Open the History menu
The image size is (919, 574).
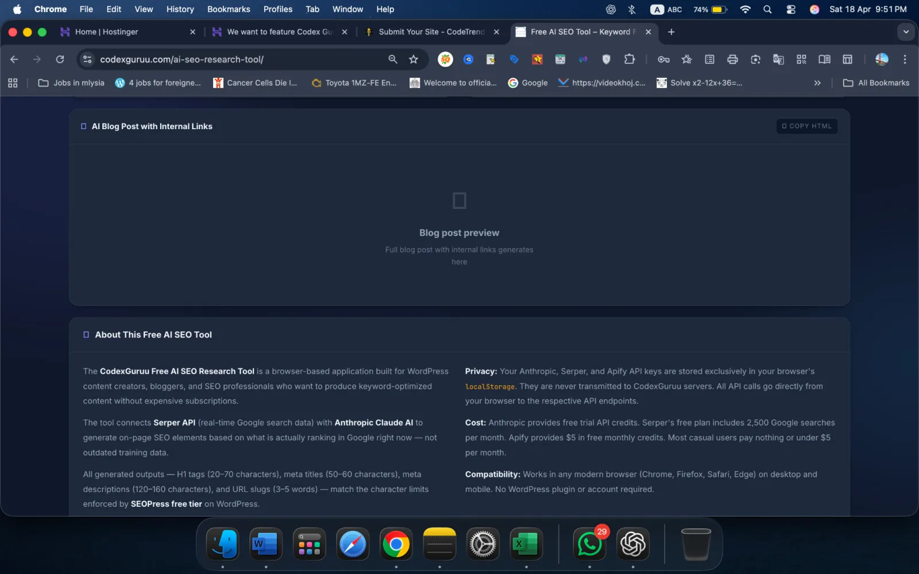(180, 9)
